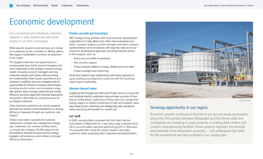The image size is (263, 159).
Task: Click the © Microsoft photo credit
Action: click(245, 101)
